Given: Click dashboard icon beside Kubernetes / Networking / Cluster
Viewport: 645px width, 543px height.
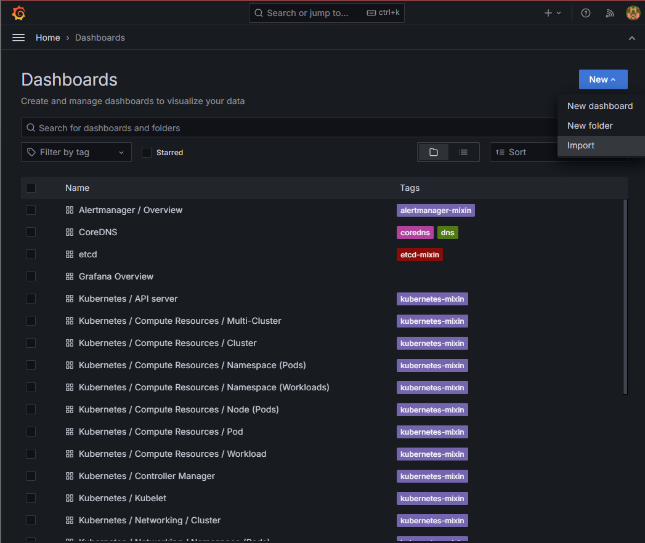Looking at the screenshot, I should tap(70, 520).
